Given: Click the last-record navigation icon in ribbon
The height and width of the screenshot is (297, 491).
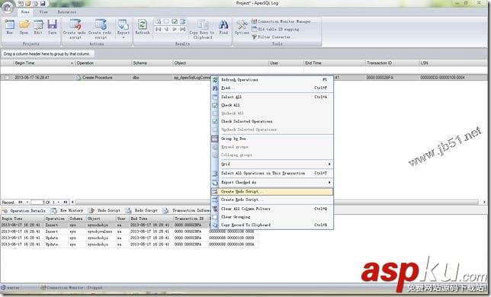Looking at the screenshot, I should pos(182,29).
